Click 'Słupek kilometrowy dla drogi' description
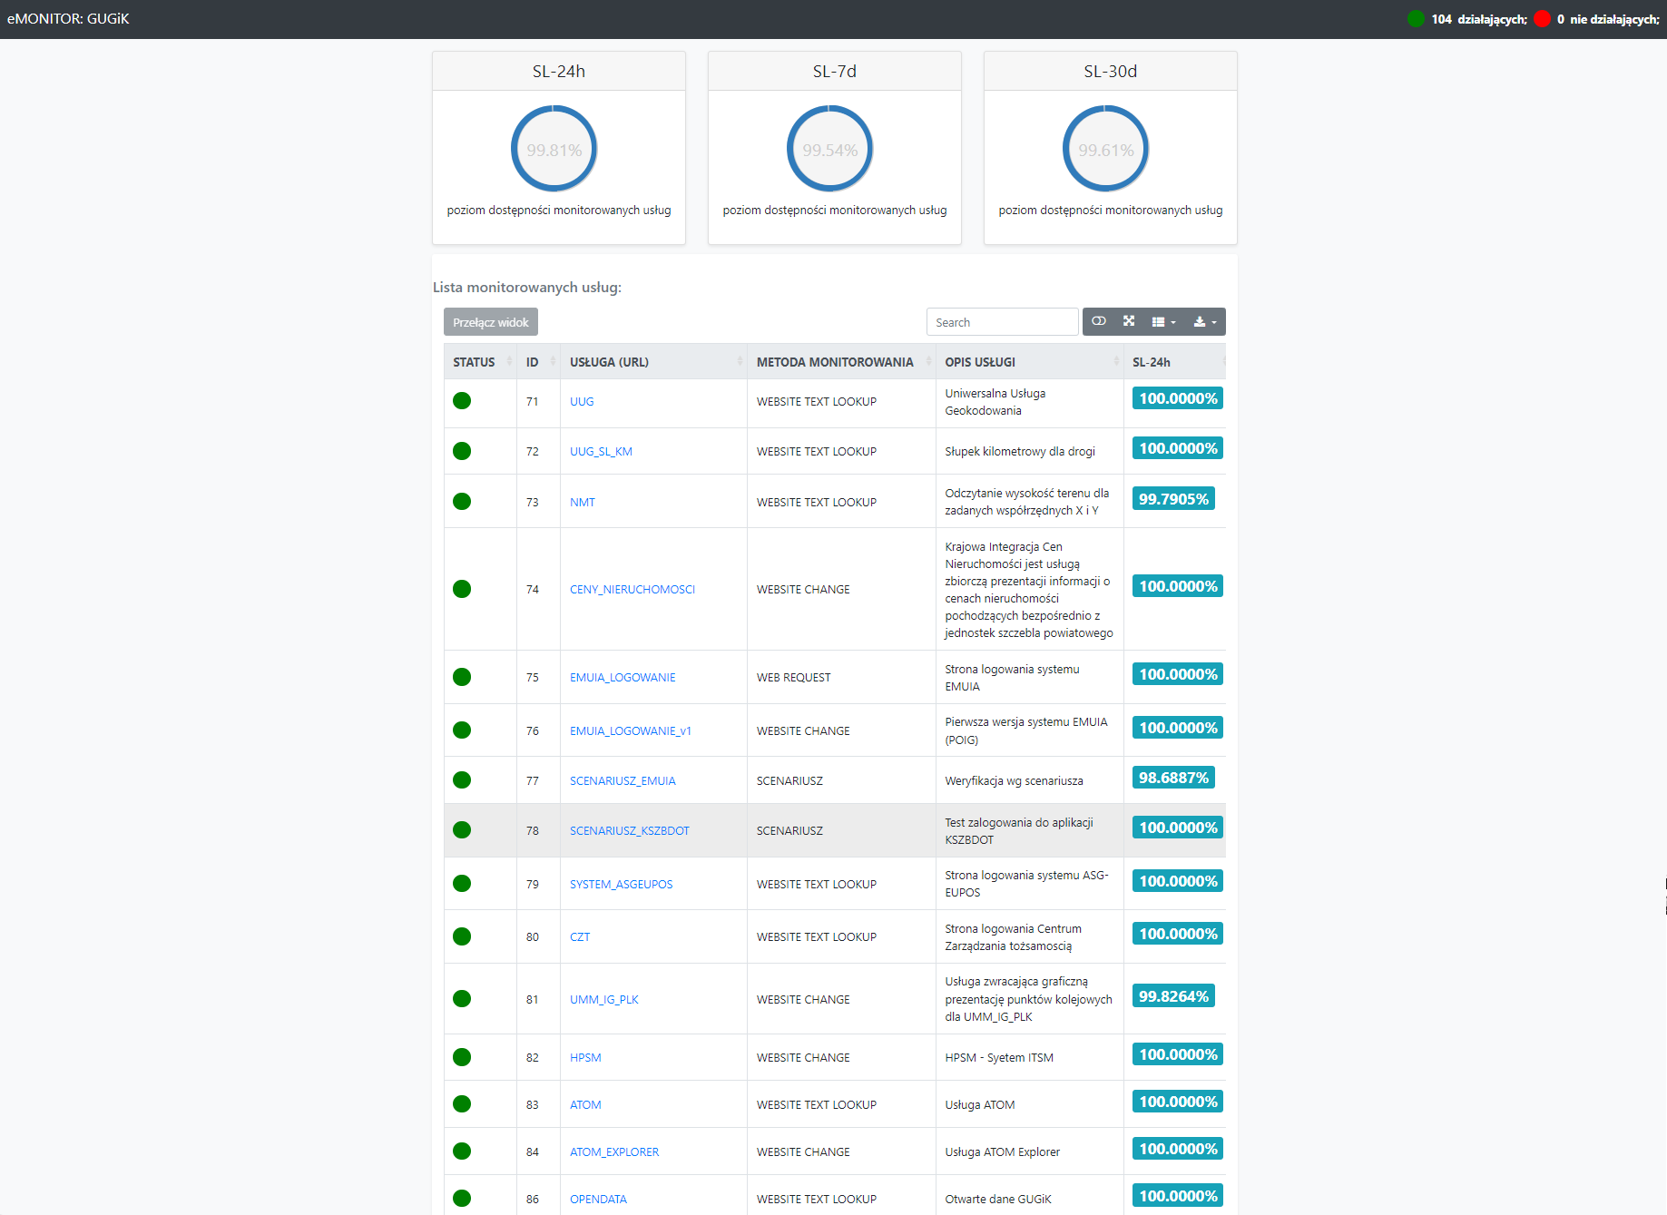The height and width of the screenshot is (1215, 1667). coord(1020,451)
